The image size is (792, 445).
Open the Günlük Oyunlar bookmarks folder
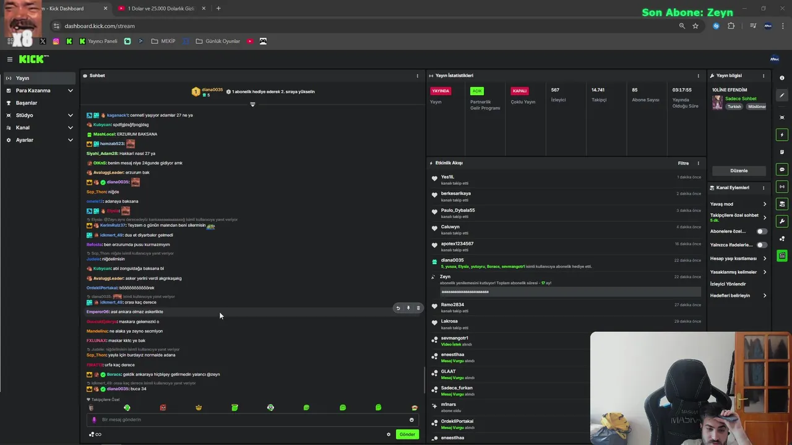(218, 41)
